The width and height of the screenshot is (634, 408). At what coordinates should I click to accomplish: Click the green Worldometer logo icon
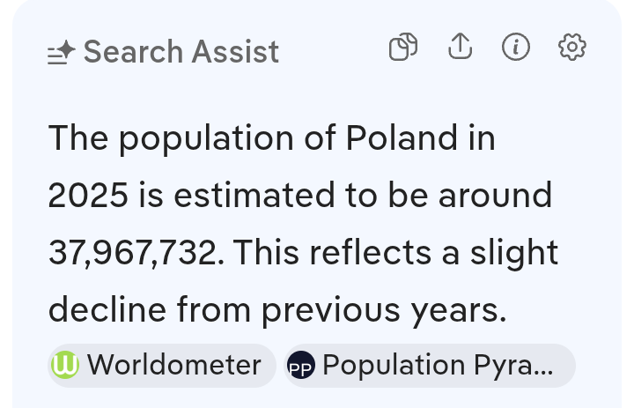click(x=66, y=365)
